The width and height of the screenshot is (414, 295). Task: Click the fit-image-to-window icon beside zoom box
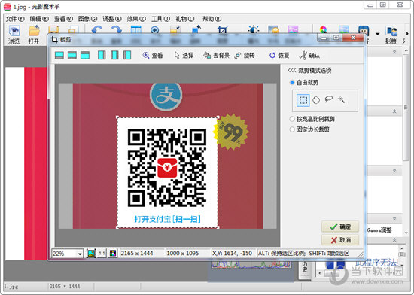coord(91,254)
